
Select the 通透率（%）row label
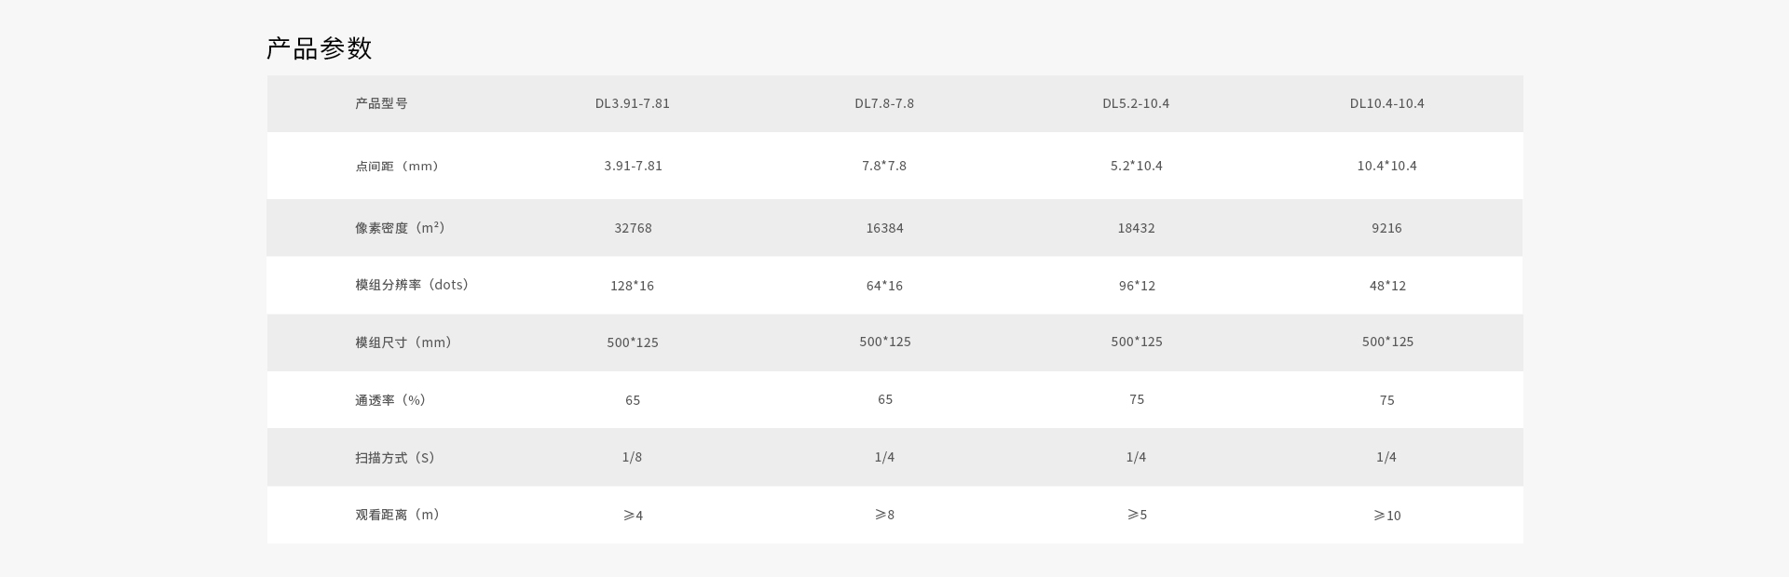point(390,400)
